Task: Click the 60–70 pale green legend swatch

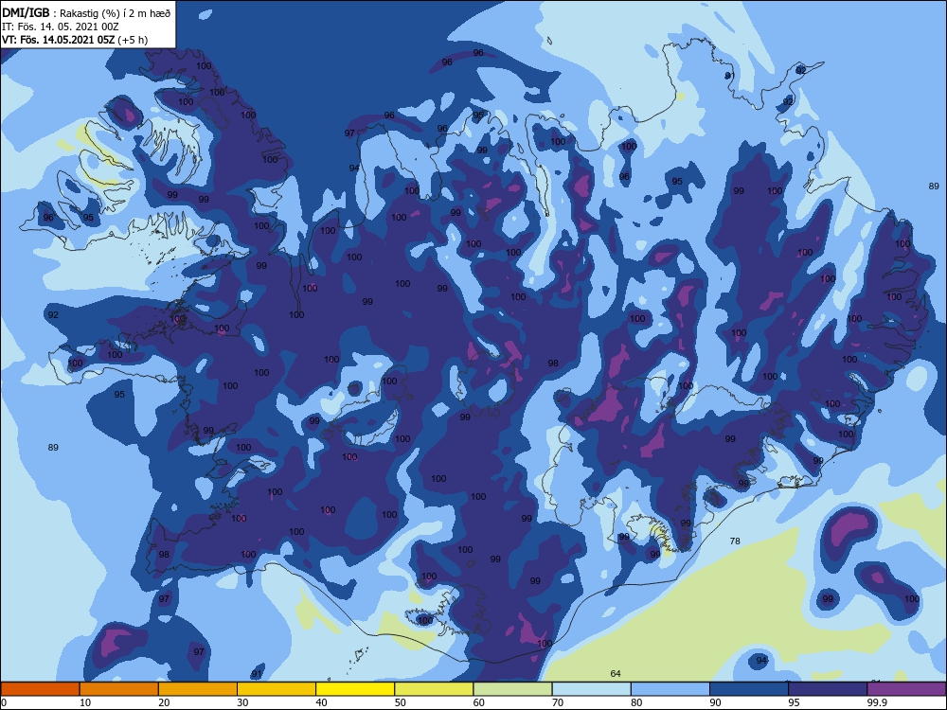Action: click(x=512, y=689)
